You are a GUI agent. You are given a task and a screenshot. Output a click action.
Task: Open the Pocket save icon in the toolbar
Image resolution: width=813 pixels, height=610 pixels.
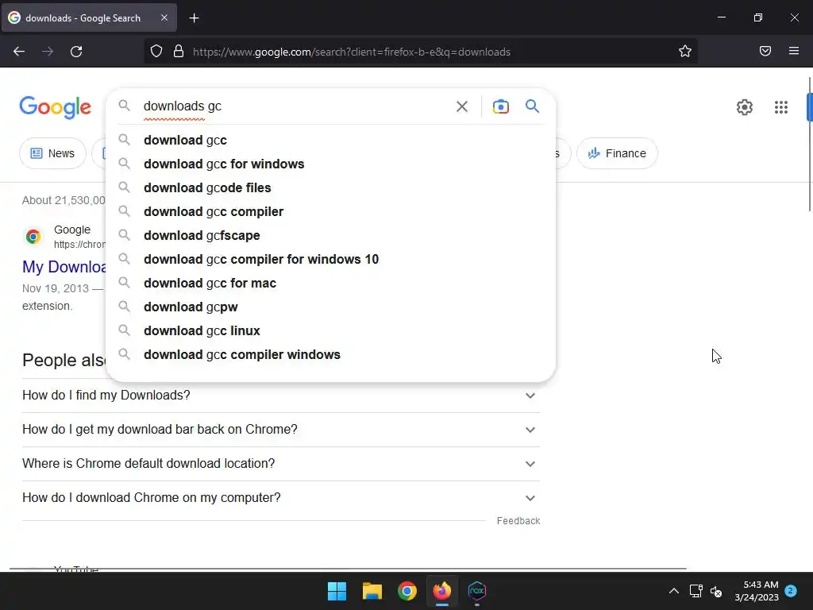tap(765, 51)
